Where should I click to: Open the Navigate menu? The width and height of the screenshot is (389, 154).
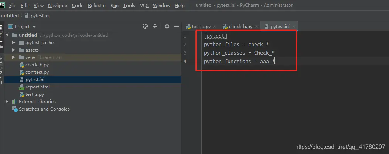[58, 5]
